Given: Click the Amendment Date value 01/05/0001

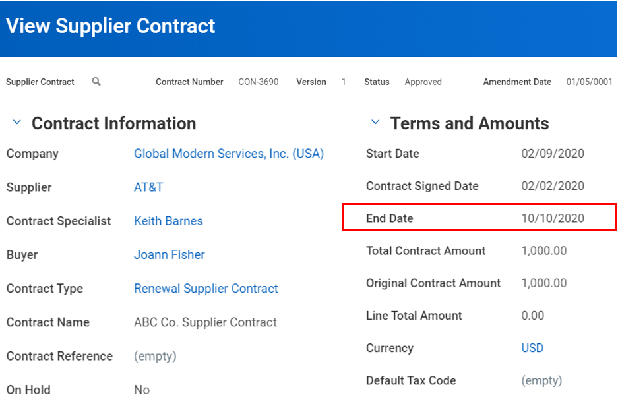Looking at the screenshot, I should [589, 82].
